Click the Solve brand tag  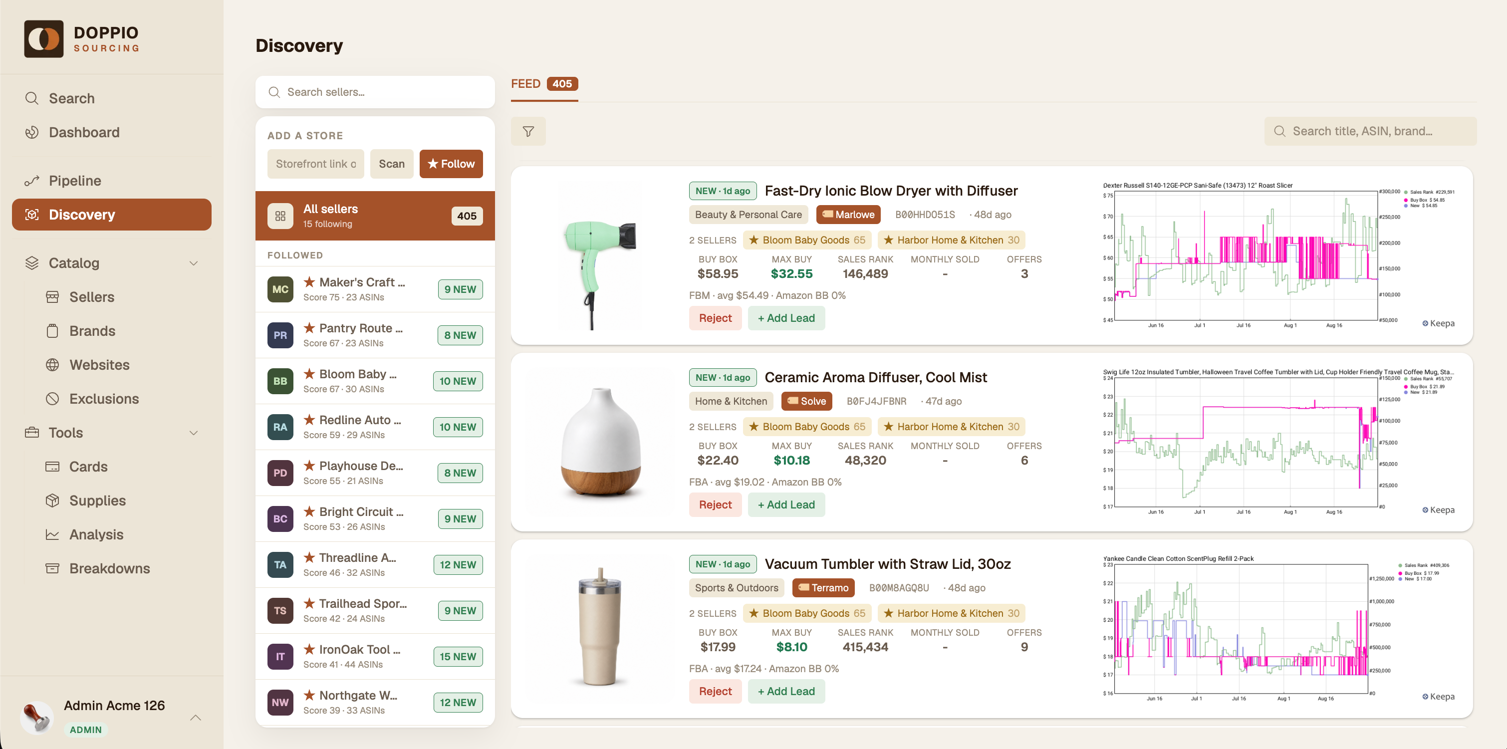[x=806, y=401]
